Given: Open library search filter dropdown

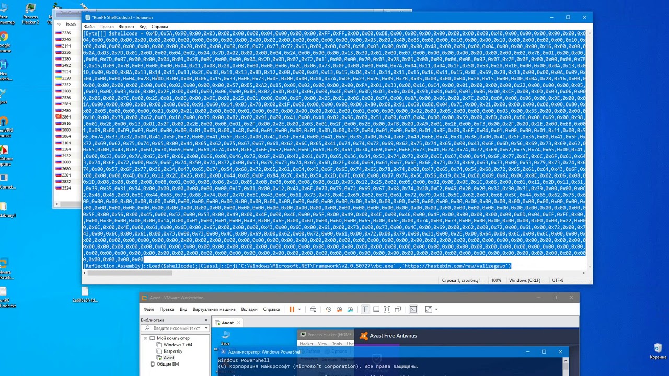Looking at the screenshot, I should (x=206, y=328).
